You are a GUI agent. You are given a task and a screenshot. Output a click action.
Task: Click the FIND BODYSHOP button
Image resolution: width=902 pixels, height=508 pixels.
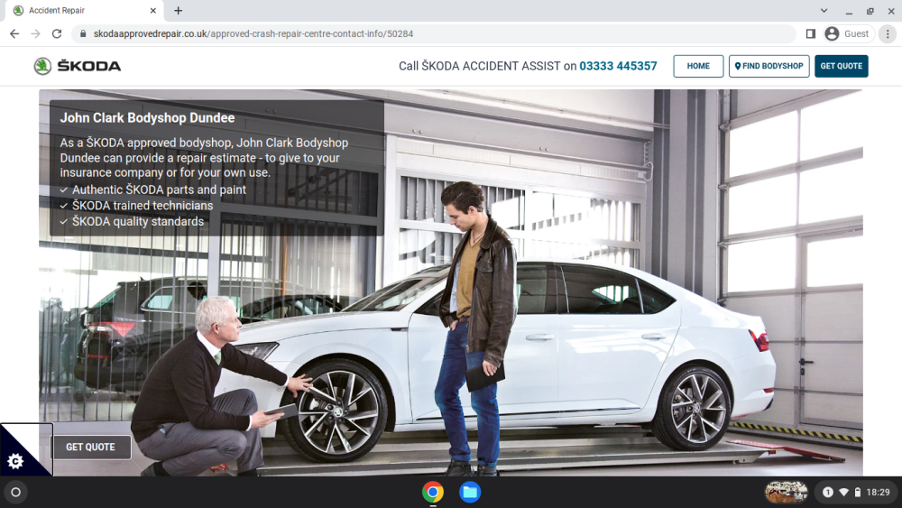(769, 66)
